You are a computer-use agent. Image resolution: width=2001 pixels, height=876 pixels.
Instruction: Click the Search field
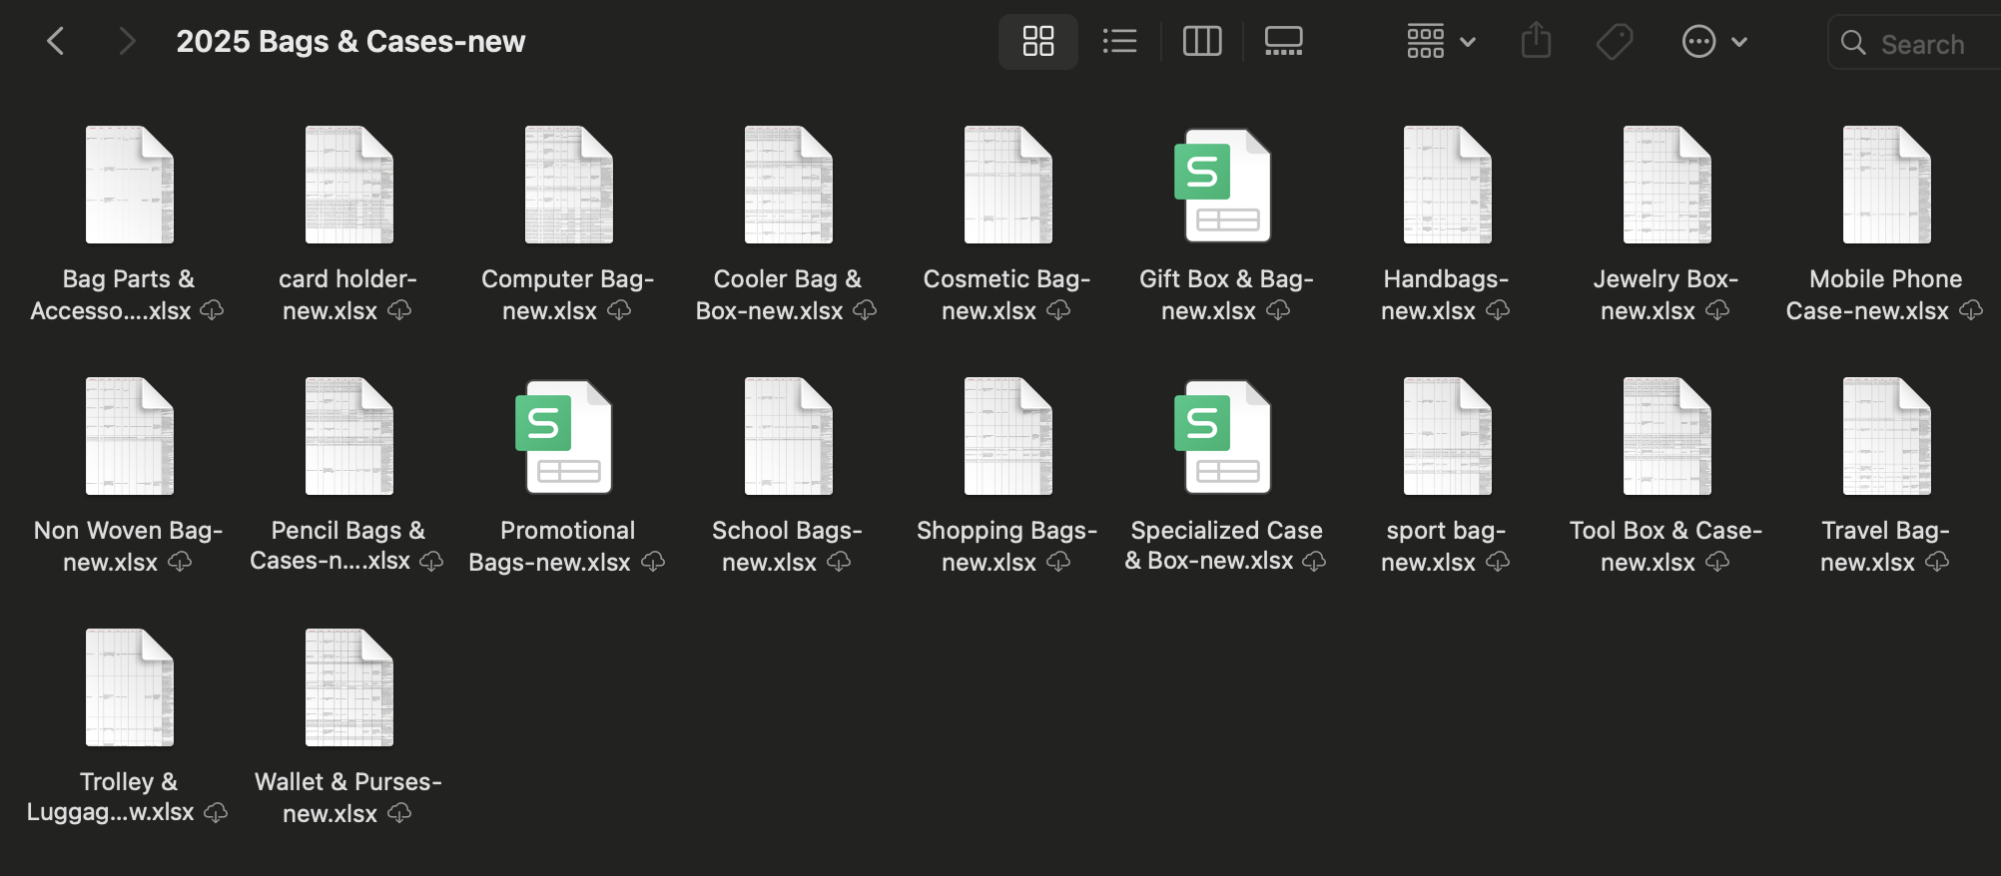point(1914,43)
